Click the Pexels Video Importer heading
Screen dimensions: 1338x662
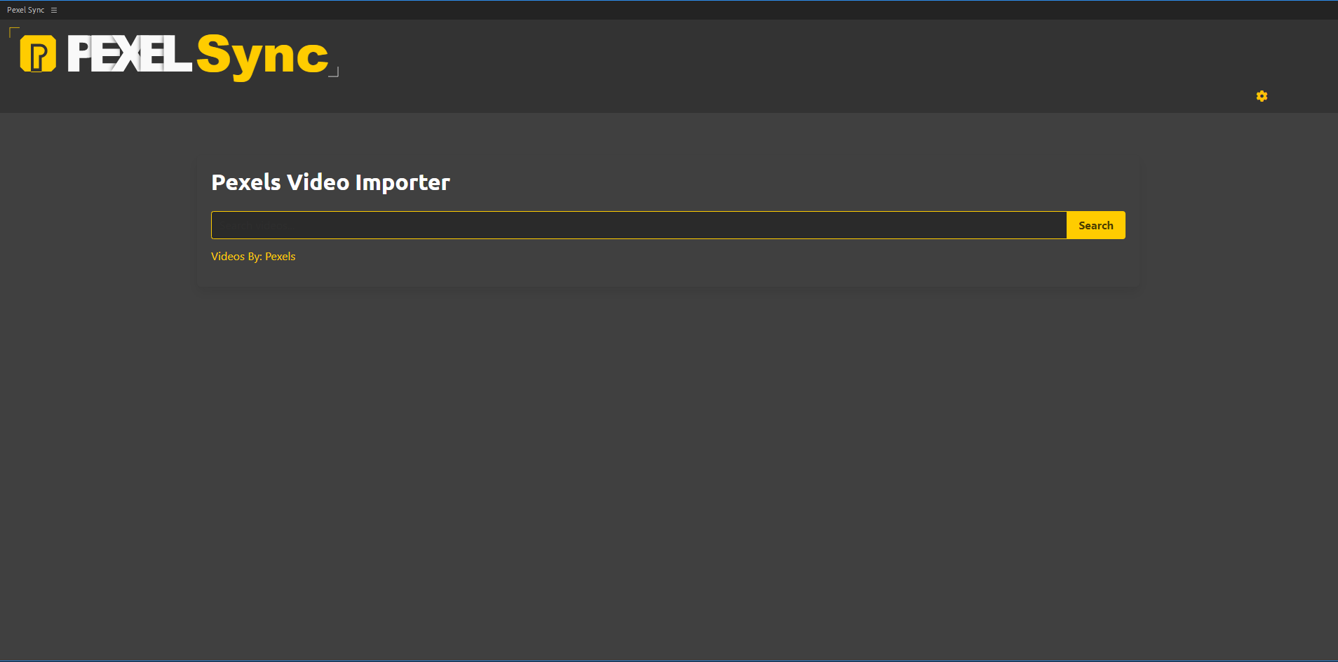coord(330,182)
